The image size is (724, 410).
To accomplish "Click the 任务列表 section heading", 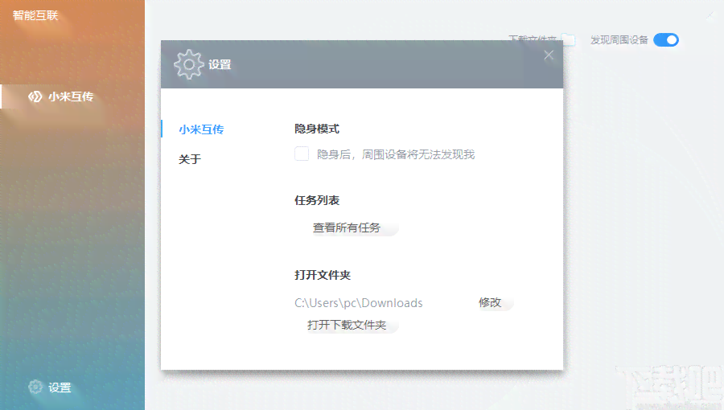I will 317,201.
